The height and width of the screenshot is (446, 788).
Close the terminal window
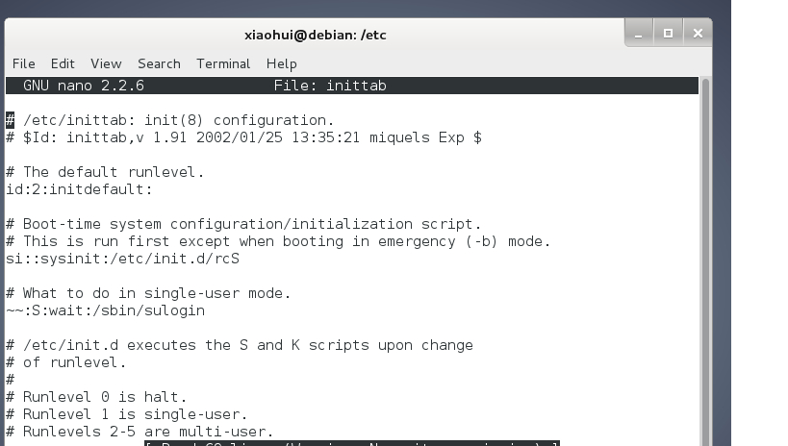coord(698,34)
